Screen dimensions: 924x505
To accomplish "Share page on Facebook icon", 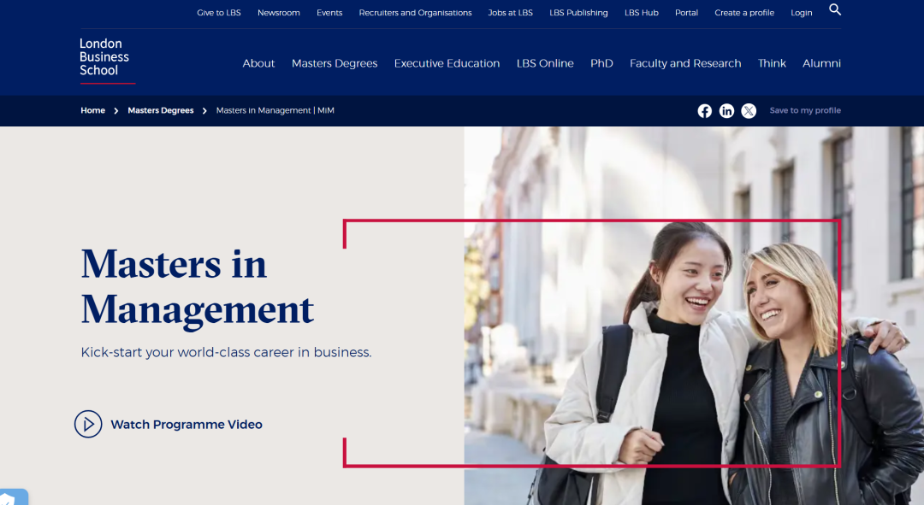I will (x=704, y=111).
